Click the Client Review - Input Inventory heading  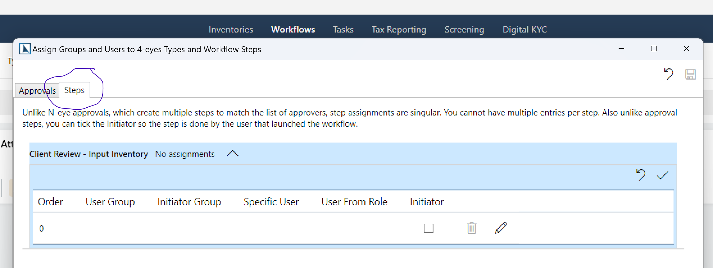tap(89, 154)
